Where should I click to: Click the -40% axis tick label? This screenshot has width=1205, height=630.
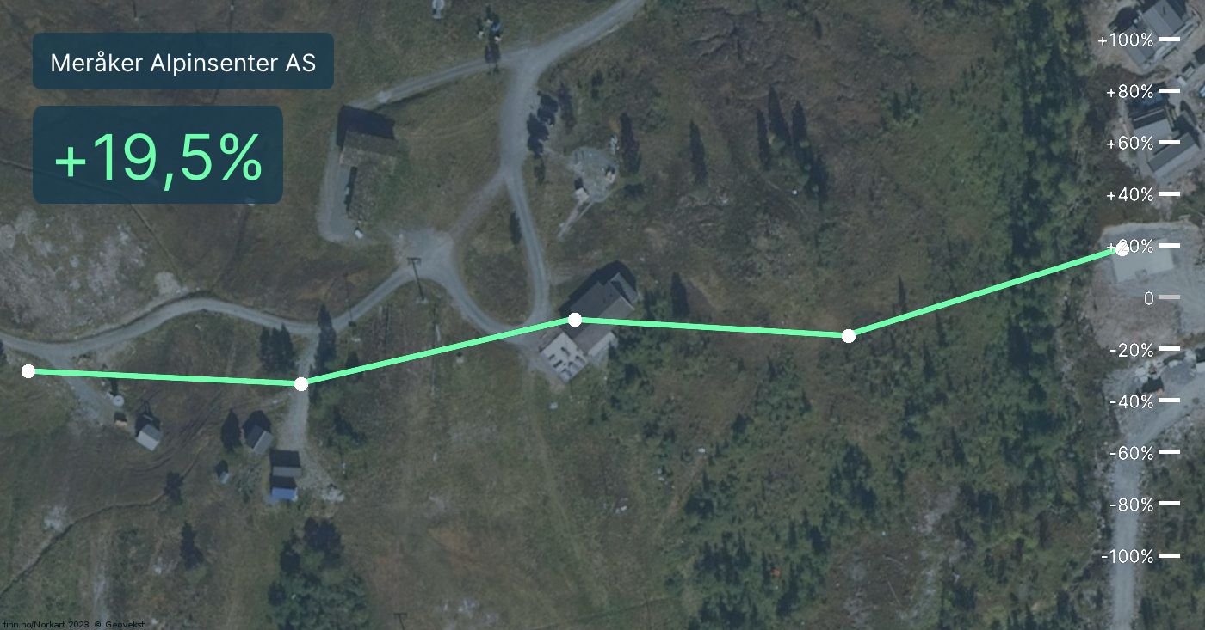click(x=1131, y=401)
